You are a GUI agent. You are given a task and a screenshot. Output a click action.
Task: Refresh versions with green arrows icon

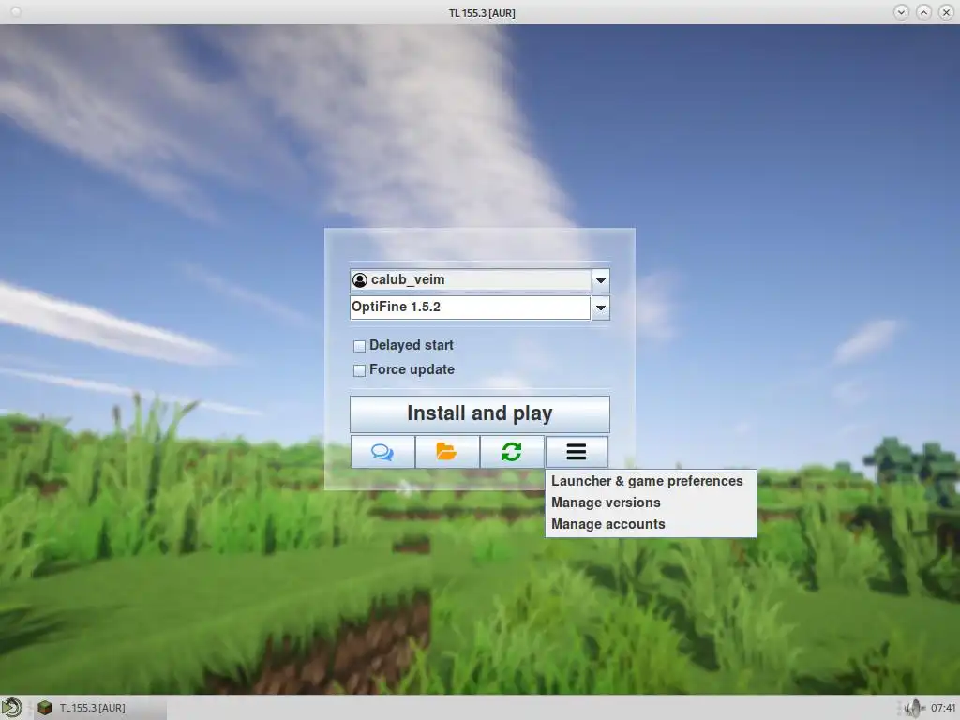pyautogui.click(x=512, y=452)
